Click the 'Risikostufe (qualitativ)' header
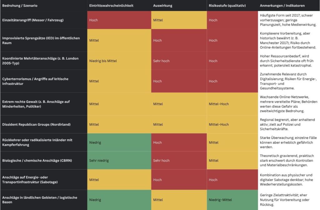This screenshot has width=320, height=210. click(x=227, y=6)
